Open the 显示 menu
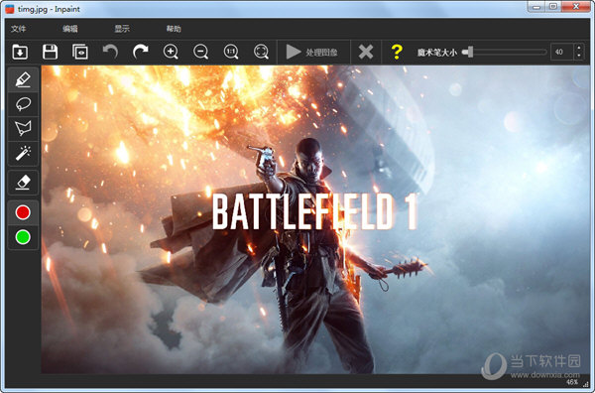The image size is (595, 393). [122, 29]
